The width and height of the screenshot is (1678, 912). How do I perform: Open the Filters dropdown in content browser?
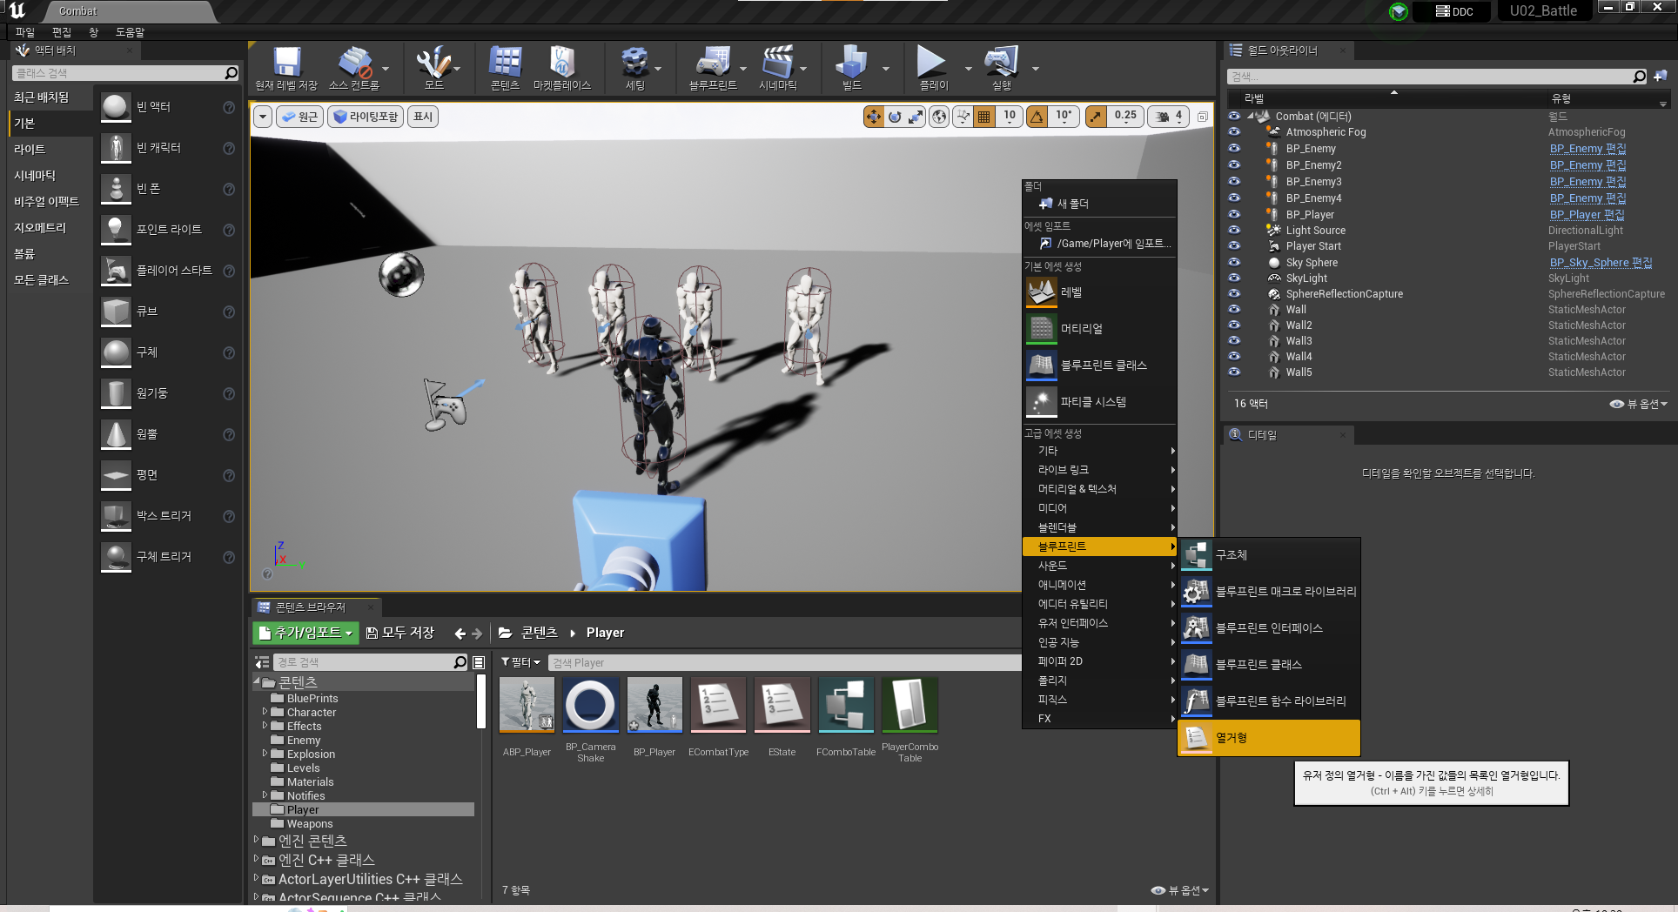520,662
